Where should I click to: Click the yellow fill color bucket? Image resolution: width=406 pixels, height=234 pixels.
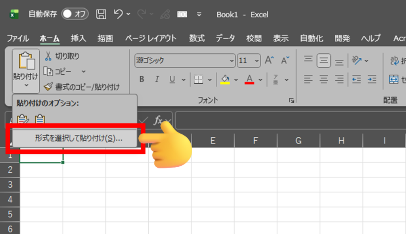225,79
